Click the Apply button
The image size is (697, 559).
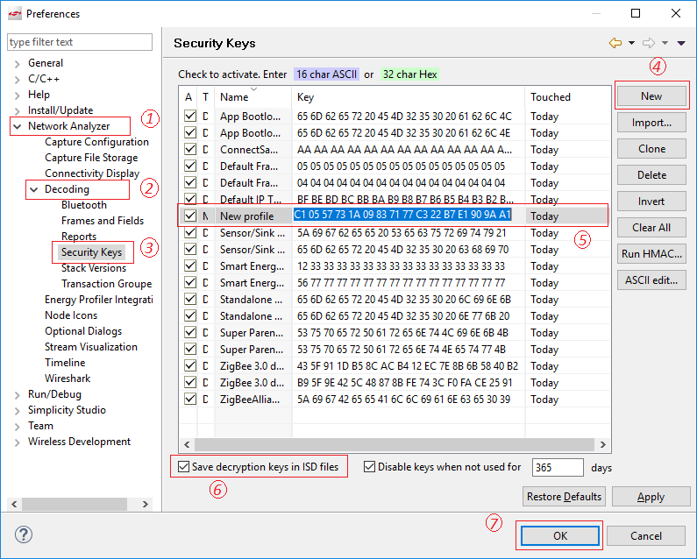(x=651, y=496)
